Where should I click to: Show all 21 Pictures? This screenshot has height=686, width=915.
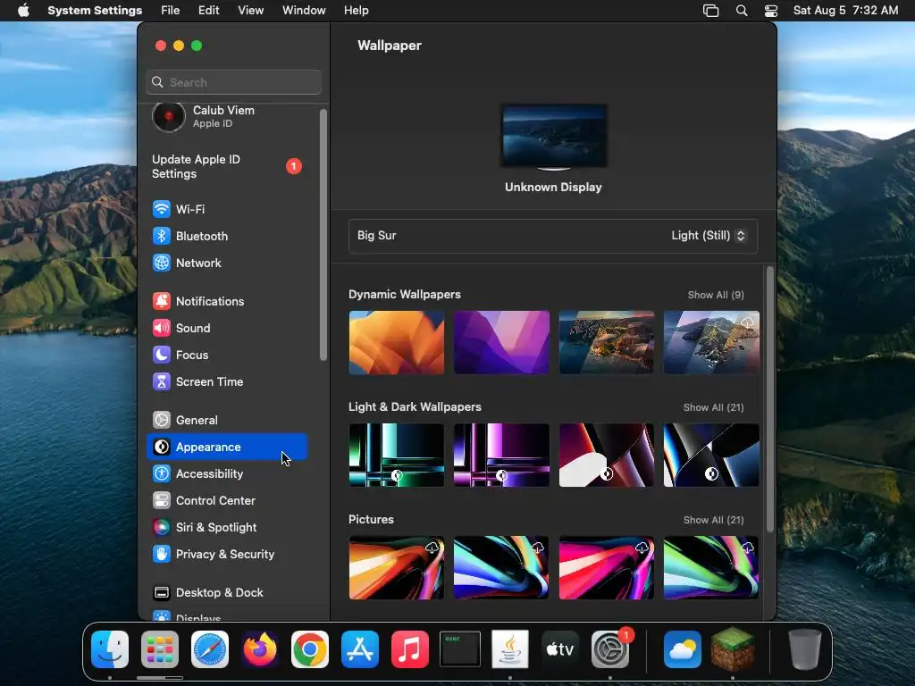click(713, 520)
